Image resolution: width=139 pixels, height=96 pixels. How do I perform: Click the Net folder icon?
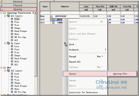click(x=5, y=67)
